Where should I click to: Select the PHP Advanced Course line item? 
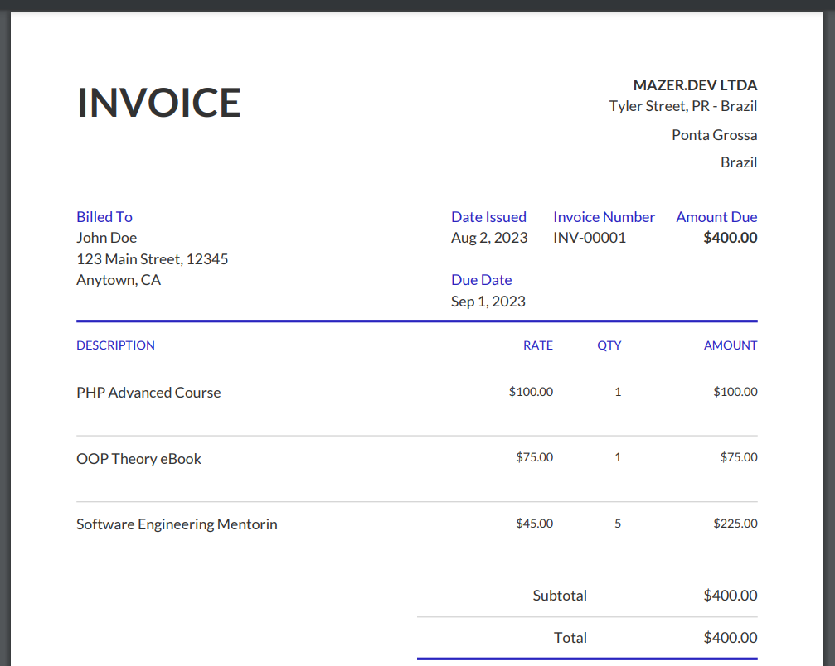(148, 393)
